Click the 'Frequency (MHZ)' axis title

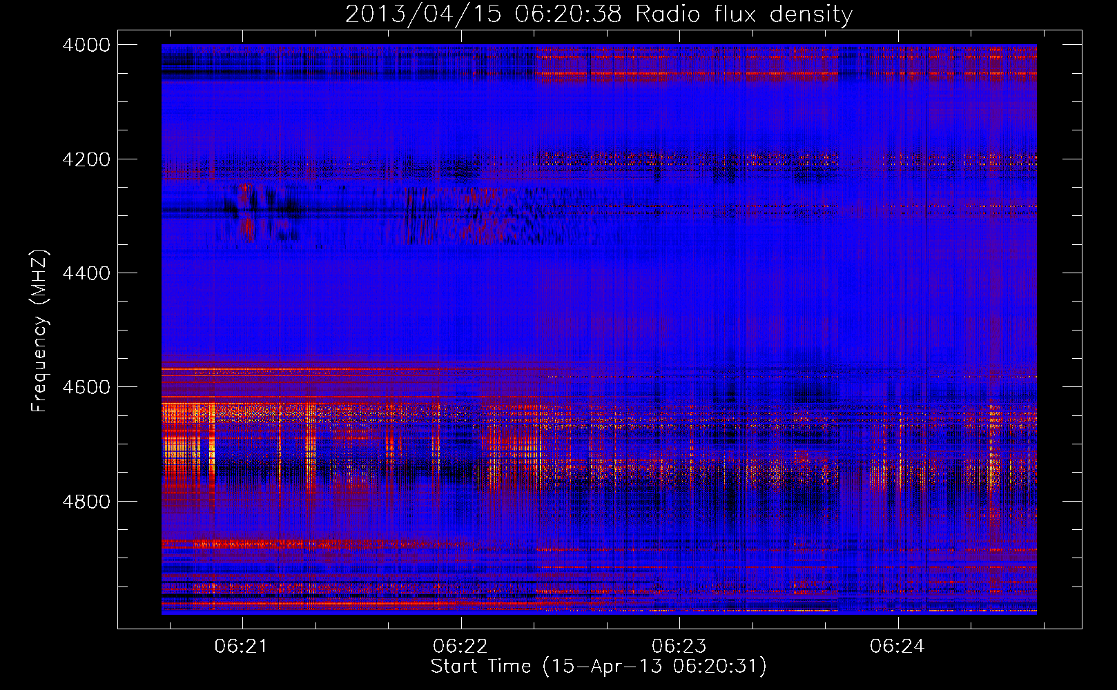(x=39, y=331)
